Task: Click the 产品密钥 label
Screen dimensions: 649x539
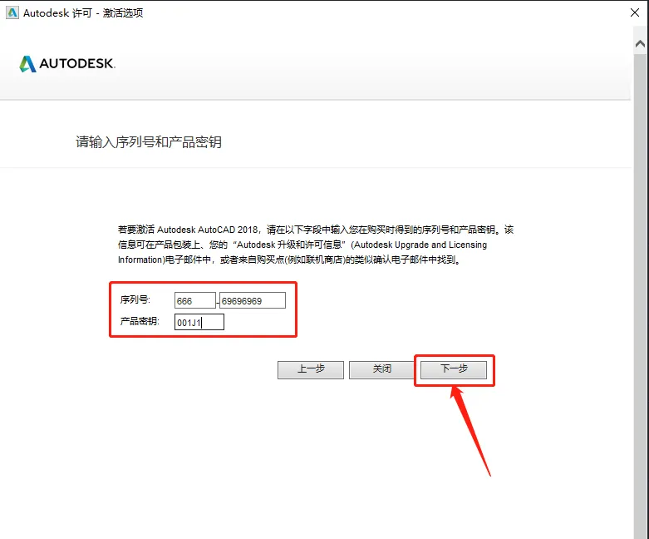Action: pyautogui.click(x=140, y=321)
